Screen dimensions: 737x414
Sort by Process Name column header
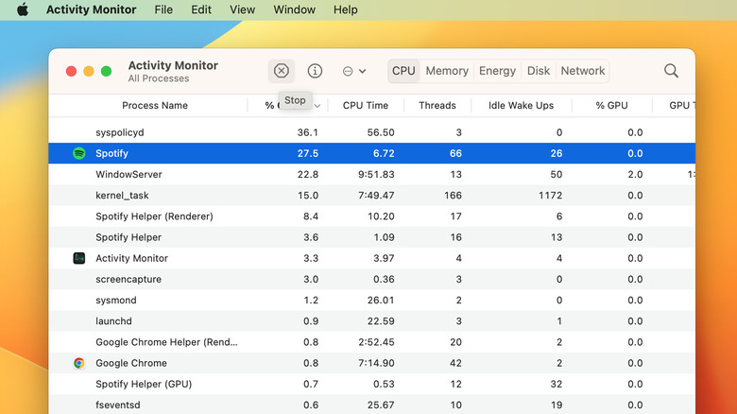(155, 106)
